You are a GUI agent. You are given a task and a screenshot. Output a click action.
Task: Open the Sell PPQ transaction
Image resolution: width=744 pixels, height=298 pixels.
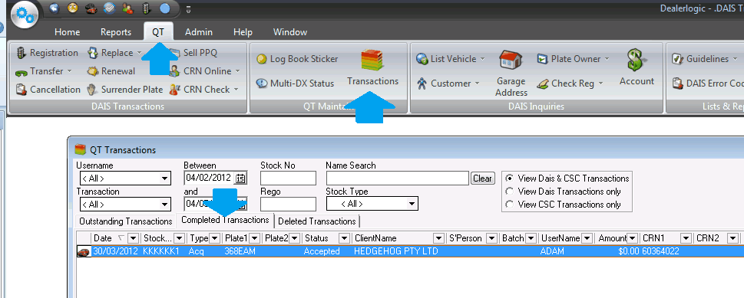[193, 53]
